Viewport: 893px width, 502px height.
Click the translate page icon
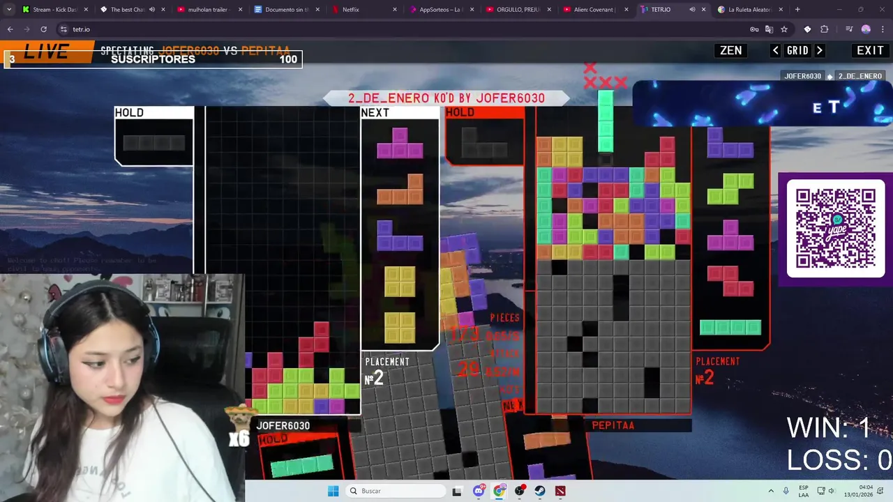[x=769, y=29]
